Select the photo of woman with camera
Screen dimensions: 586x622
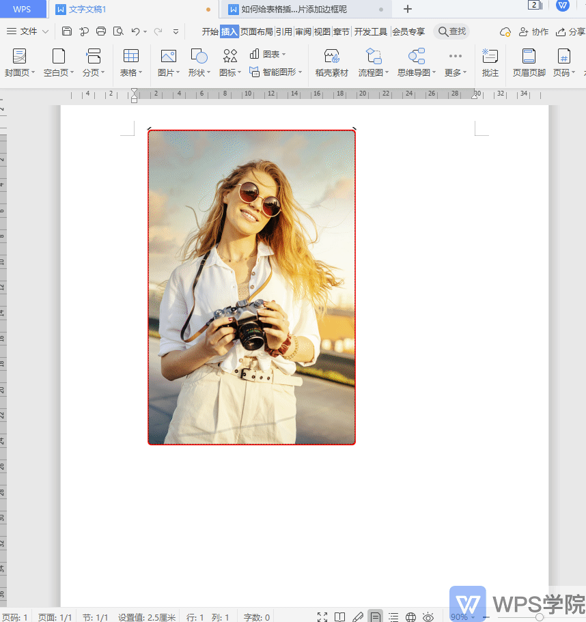tap(251, 287)
